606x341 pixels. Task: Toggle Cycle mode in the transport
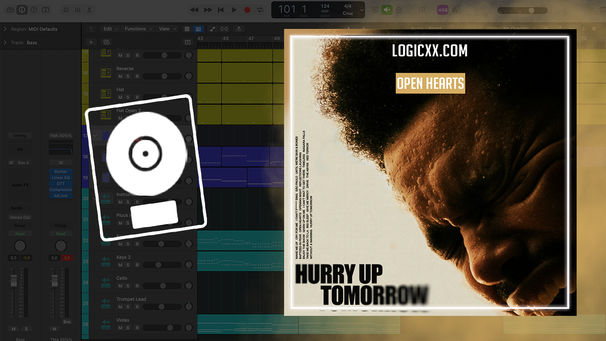pos(260,9)
